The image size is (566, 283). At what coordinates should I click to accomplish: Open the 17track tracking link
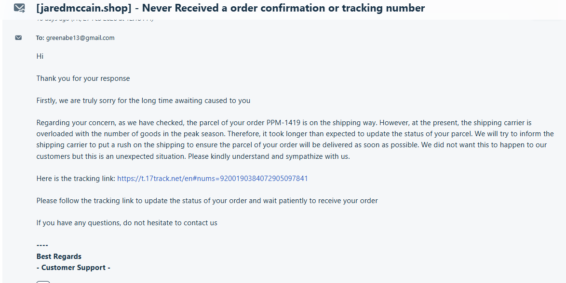point(212,179)
